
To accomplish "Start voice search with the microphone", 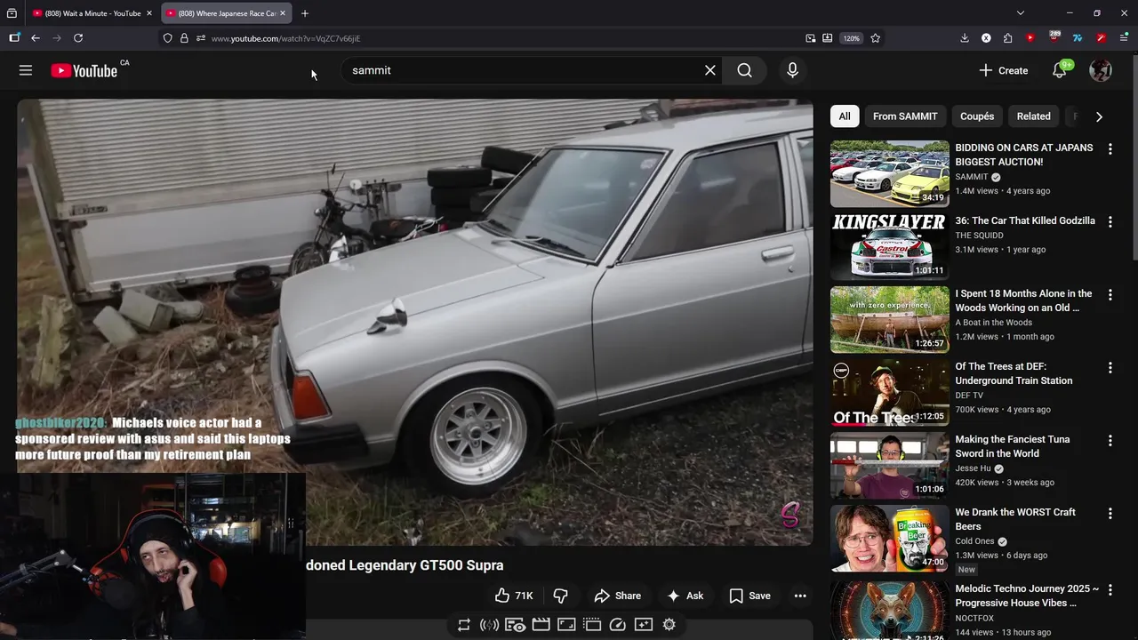I will click(792, 70).
